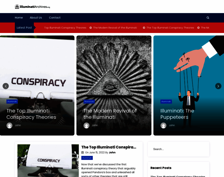Select the Contact menu item
Screen dimensions: 224x177
[x=55, y=18]
